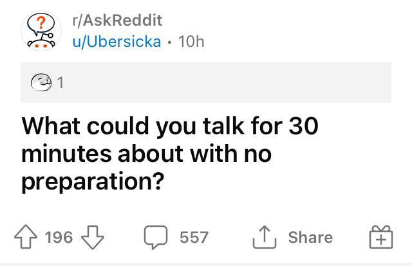This screenshot has height=266, width=412.
Task: Click the 196 vote score
Action: pos(60,238)
